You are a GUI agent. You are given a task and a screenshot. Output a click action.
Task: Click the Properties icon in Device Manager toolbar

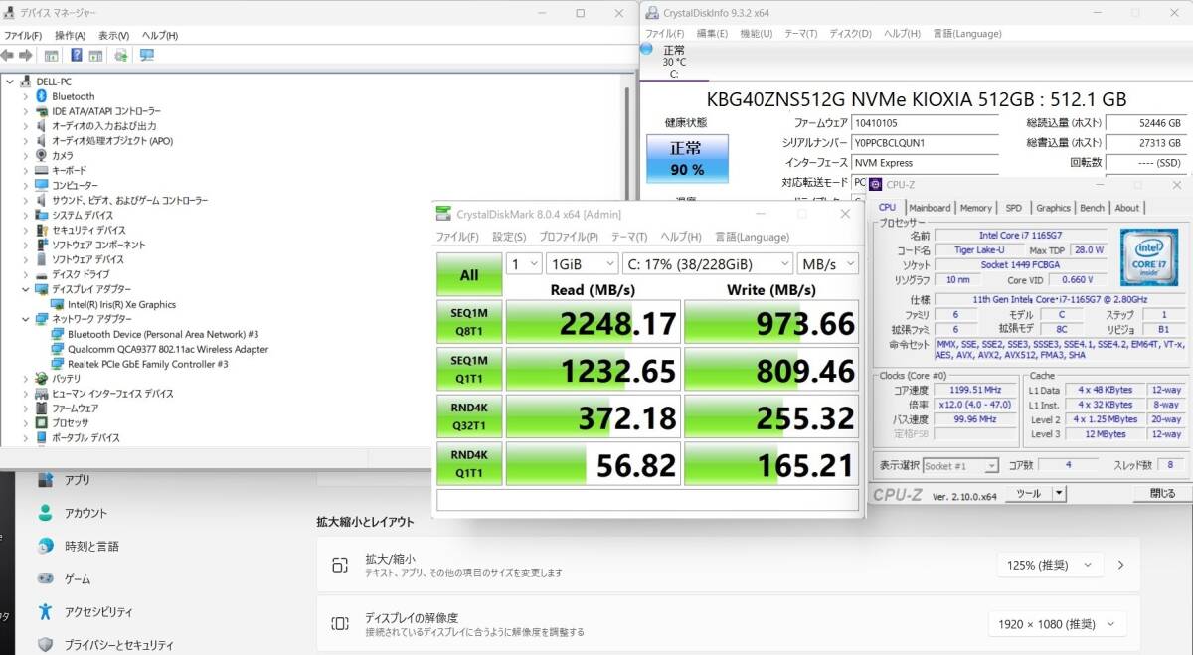pyautogui.click(x=50, y=56)
